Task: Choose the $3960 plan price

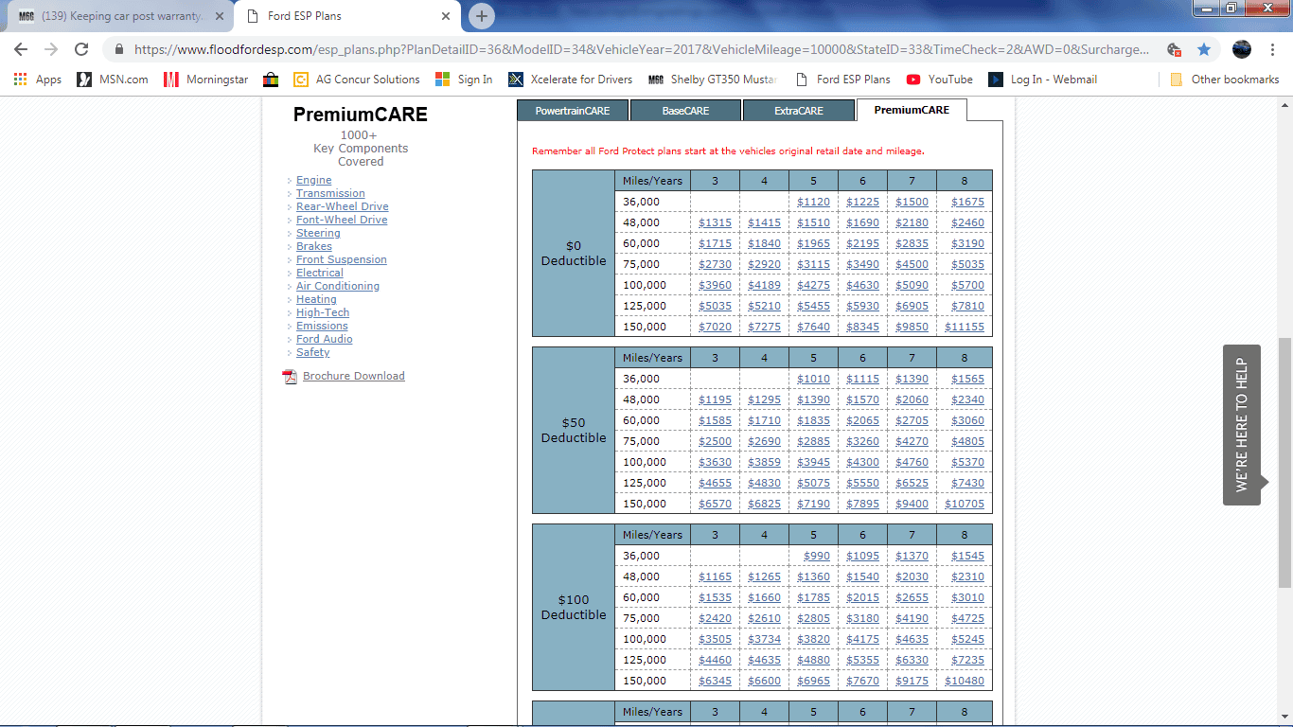Action: point(715,285)
